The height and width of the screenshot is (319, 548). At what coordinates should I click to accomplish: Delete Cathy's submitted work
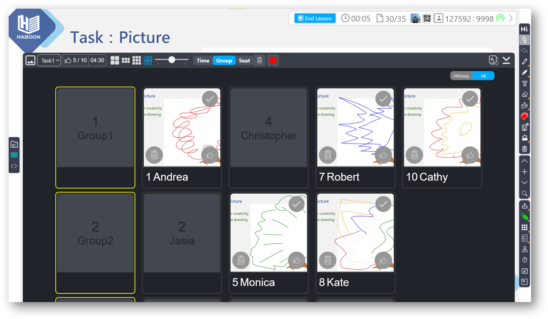point(414,155)
